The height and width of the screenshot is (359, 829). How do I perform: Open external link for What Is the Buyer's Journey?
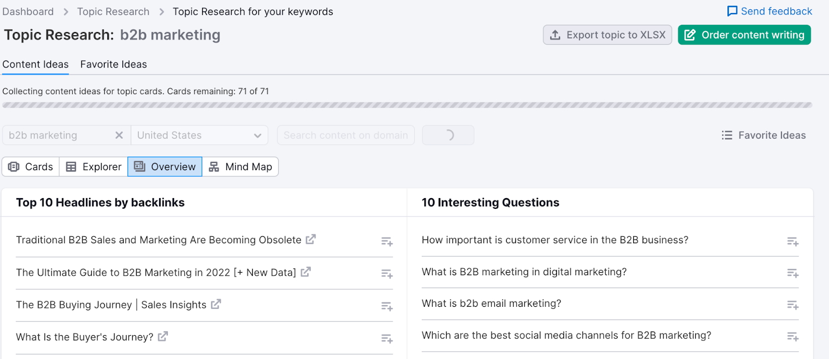click(163, 336)
